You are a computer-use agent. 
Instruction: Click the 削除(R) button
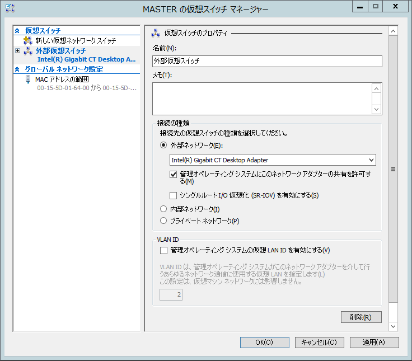pyautogui.click(x=361, y=317)
